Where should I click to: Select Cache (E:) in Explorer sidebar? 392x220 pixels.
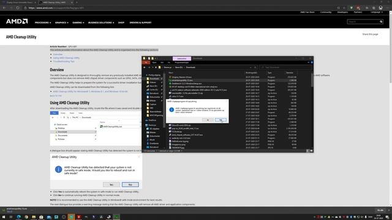click(154, 90)
